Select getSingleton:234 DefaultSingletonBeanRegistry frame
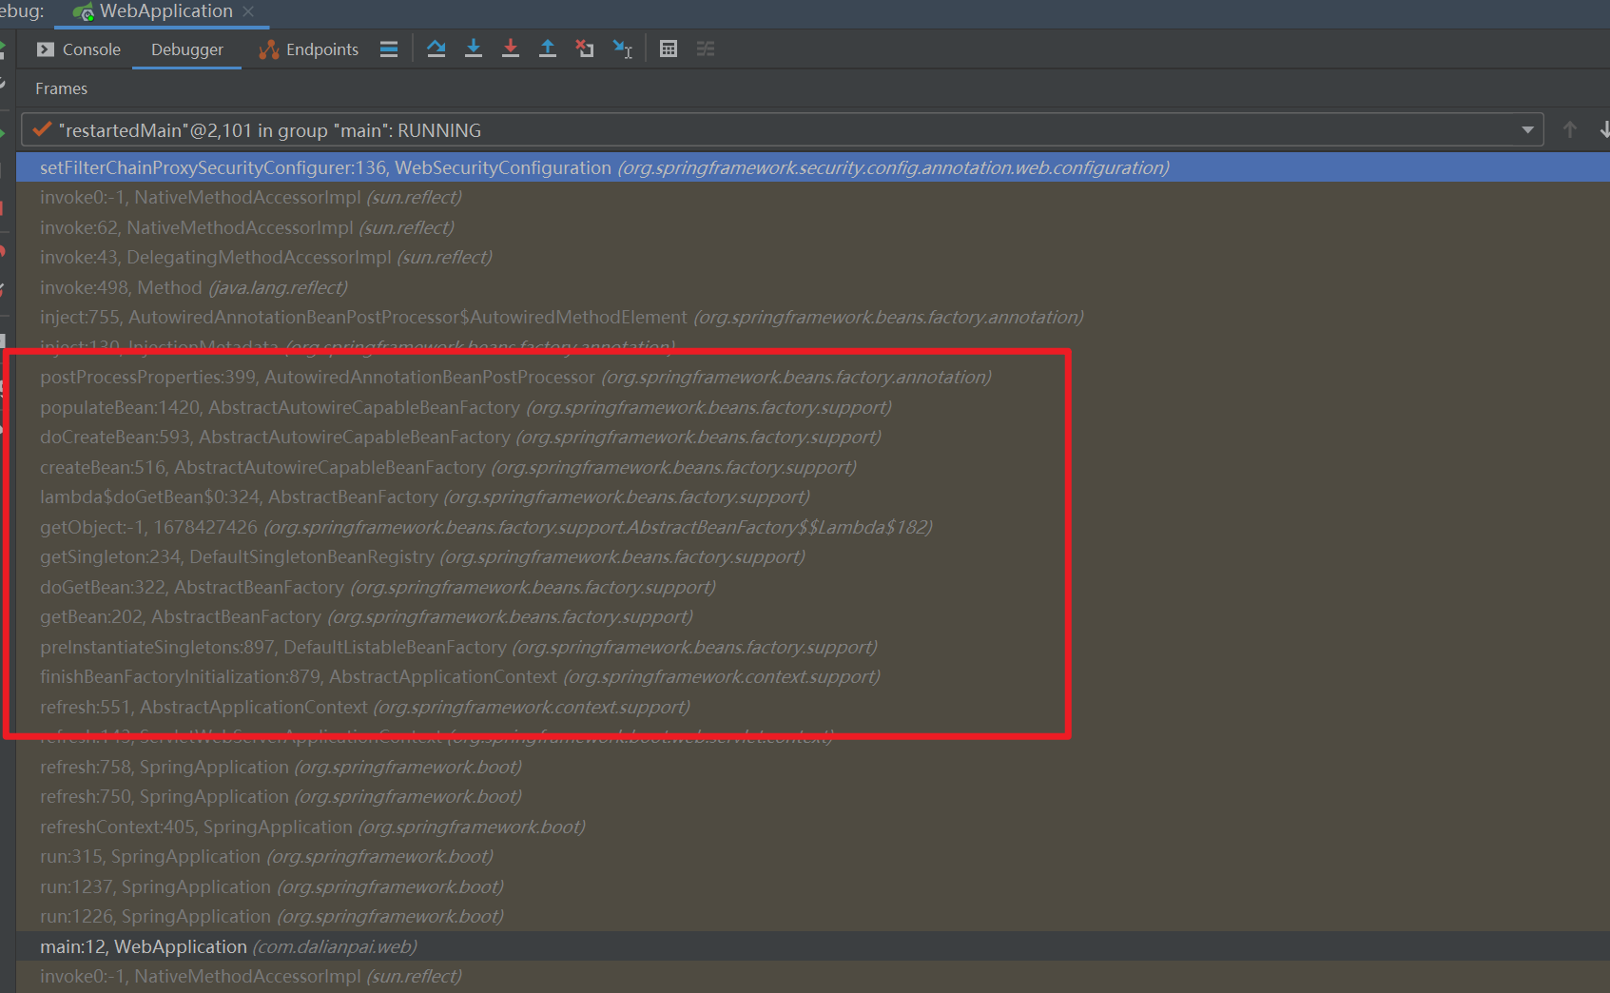This screenshot has width=1610, height=993. tap(812, 557)
